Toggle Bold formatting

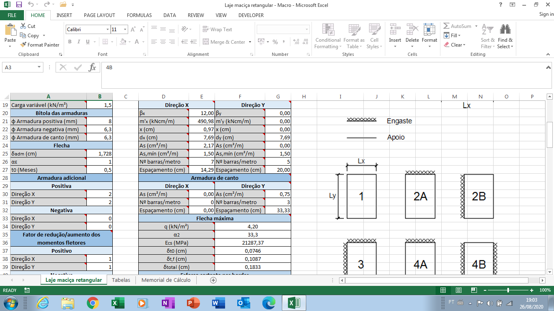[70, 42]
